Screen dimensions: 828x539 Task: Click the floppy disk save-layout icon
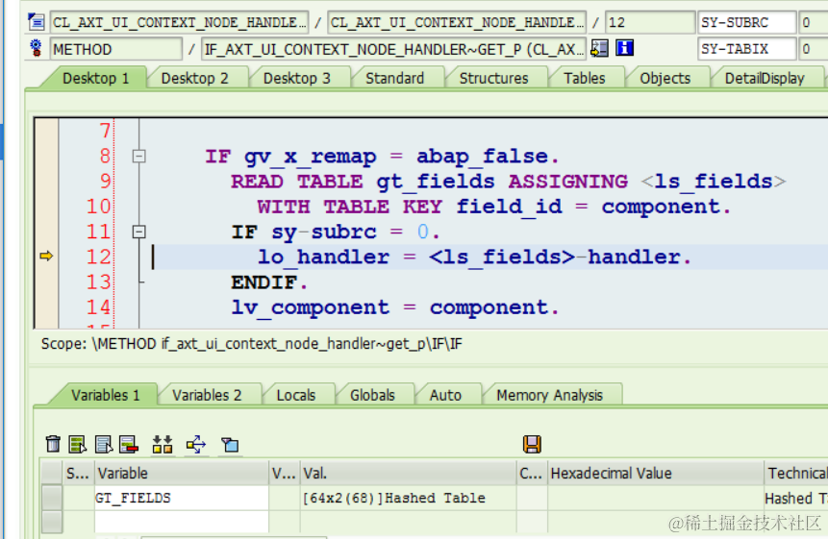532,444
